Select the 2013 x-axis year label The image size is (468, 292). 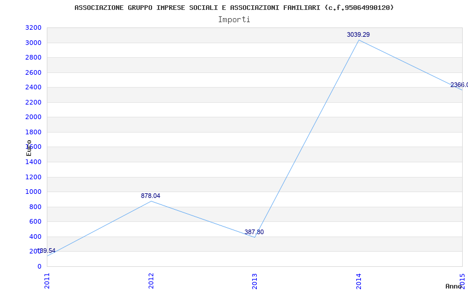tap(254, 280)
